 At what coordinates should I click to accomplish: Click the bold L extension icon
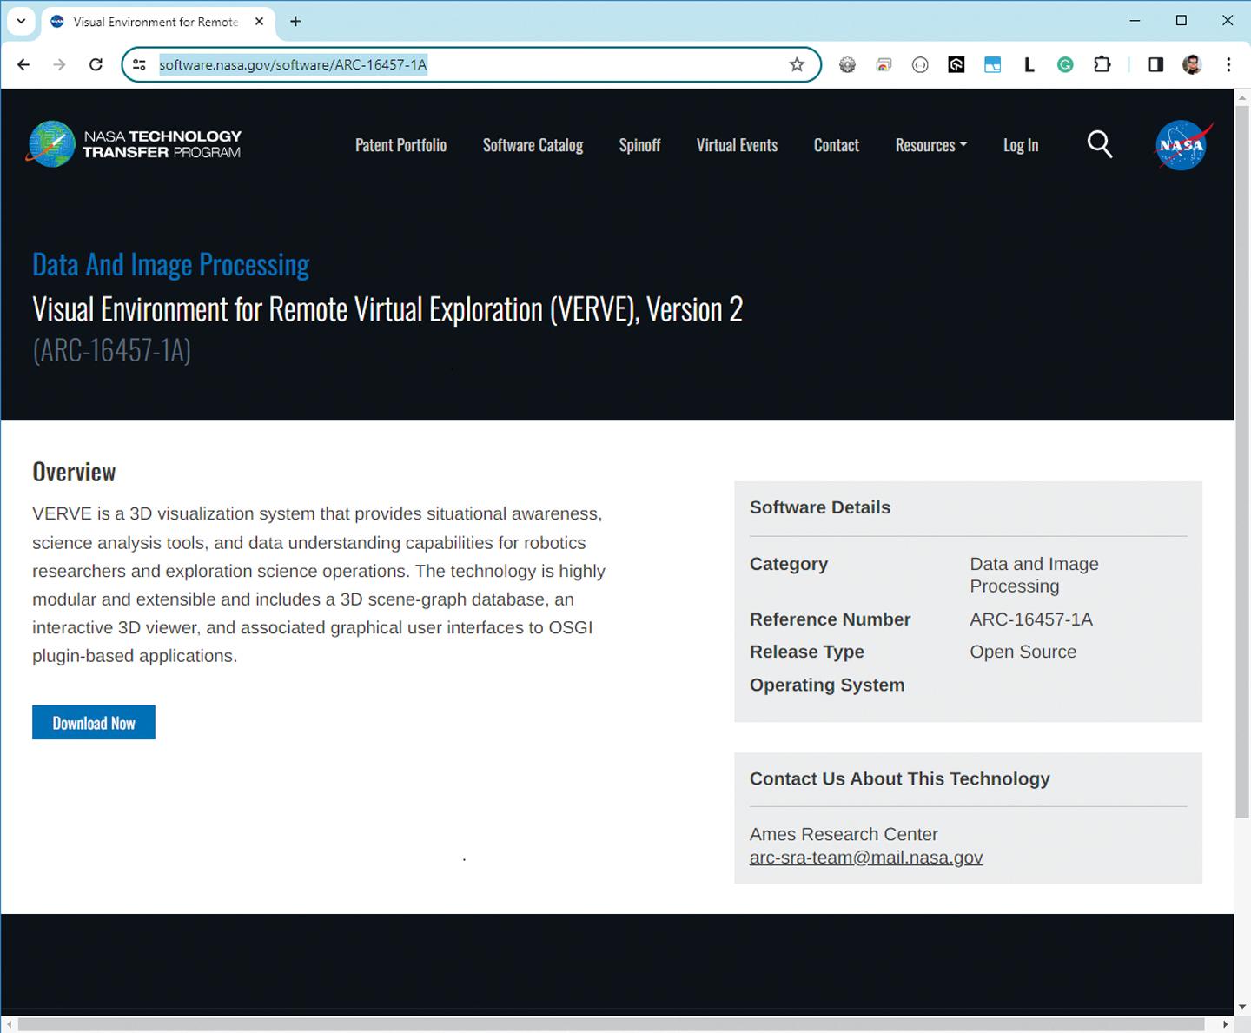point(1029,64)
